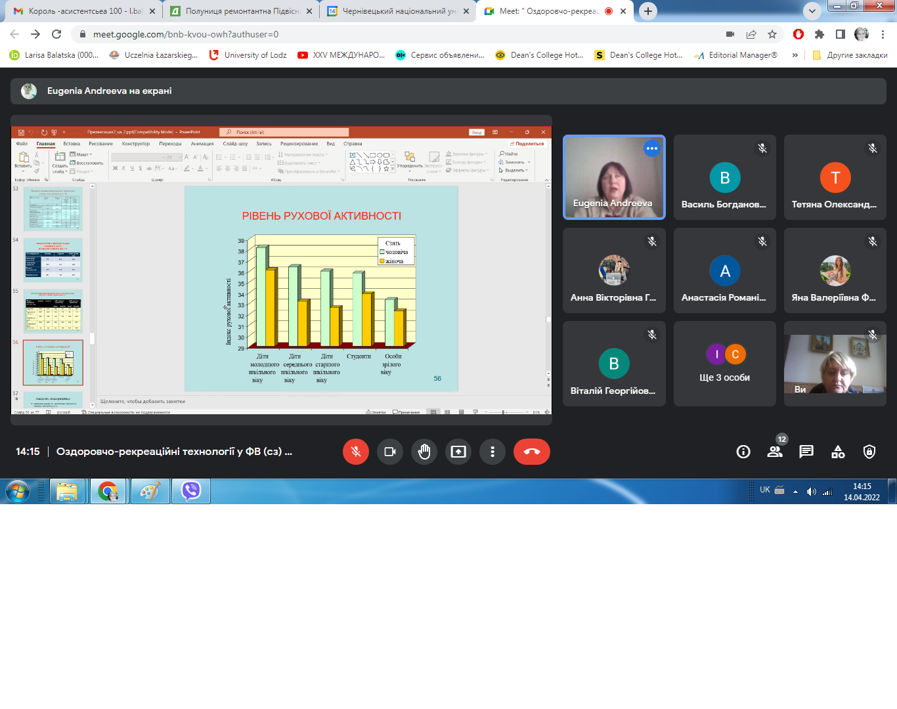Expand the tab search dropdown arrow

coord(812,11)
